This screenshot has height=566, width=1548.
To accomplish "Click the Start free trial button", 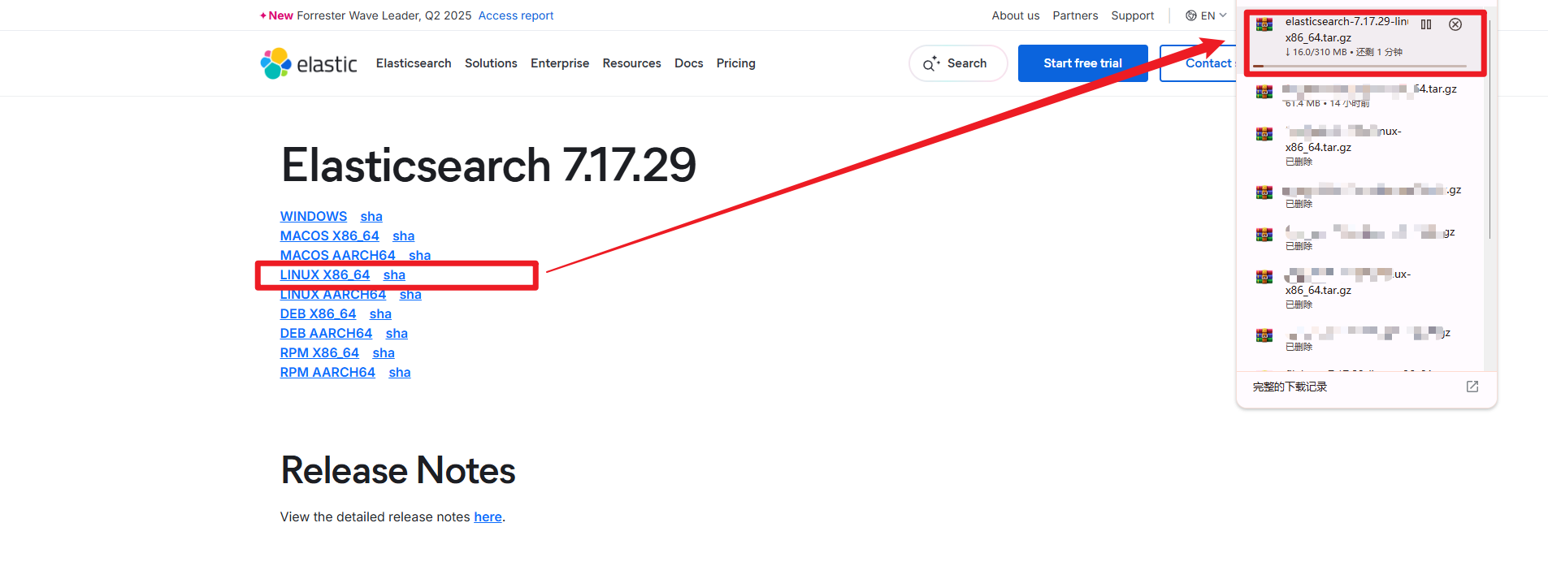I will tap(1082, 63).
